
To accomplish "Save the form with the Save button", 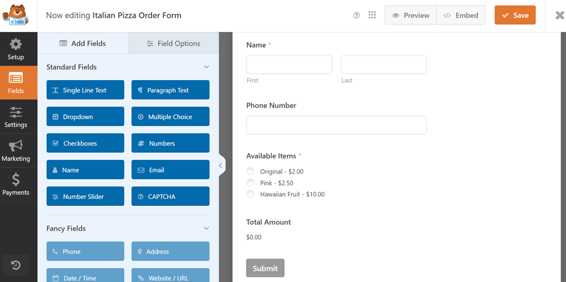I will (x=515, y=15).
